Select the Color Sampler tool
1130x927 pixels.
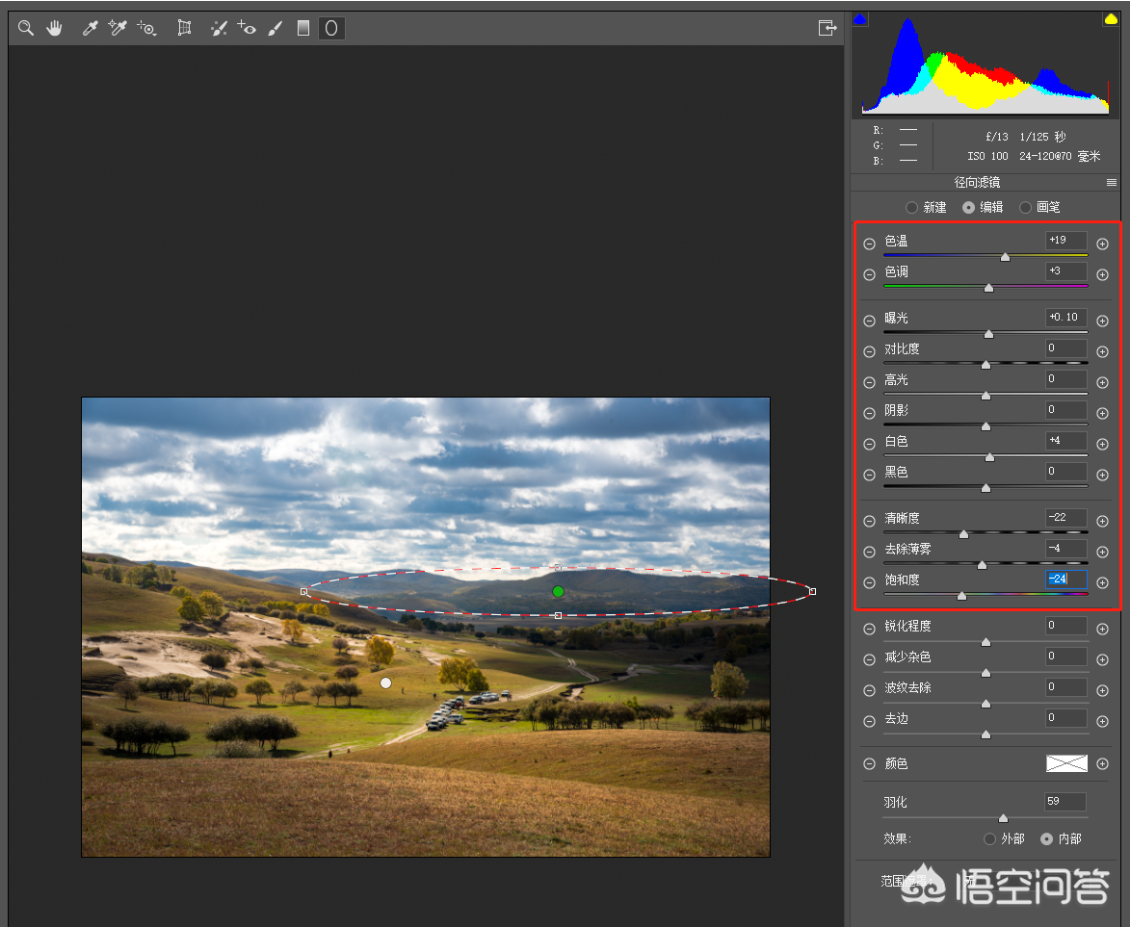(x=118, y=28)
